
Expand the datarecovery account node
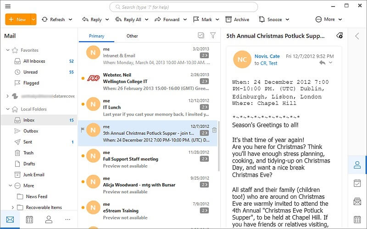7,96
